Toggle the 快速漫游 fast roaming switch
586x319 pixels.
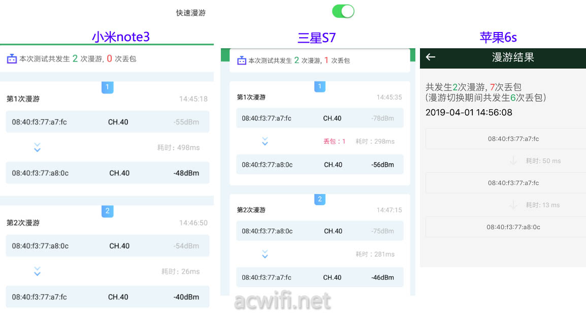point(343,11)
